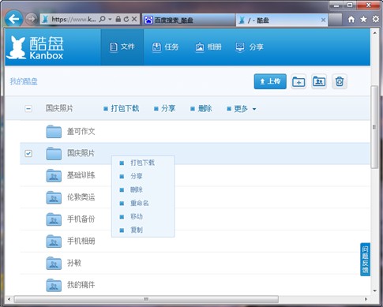The image size is (383, 307).
Task: Click the 我的酷盘 breadcrumb link
Action: point(24,81)
